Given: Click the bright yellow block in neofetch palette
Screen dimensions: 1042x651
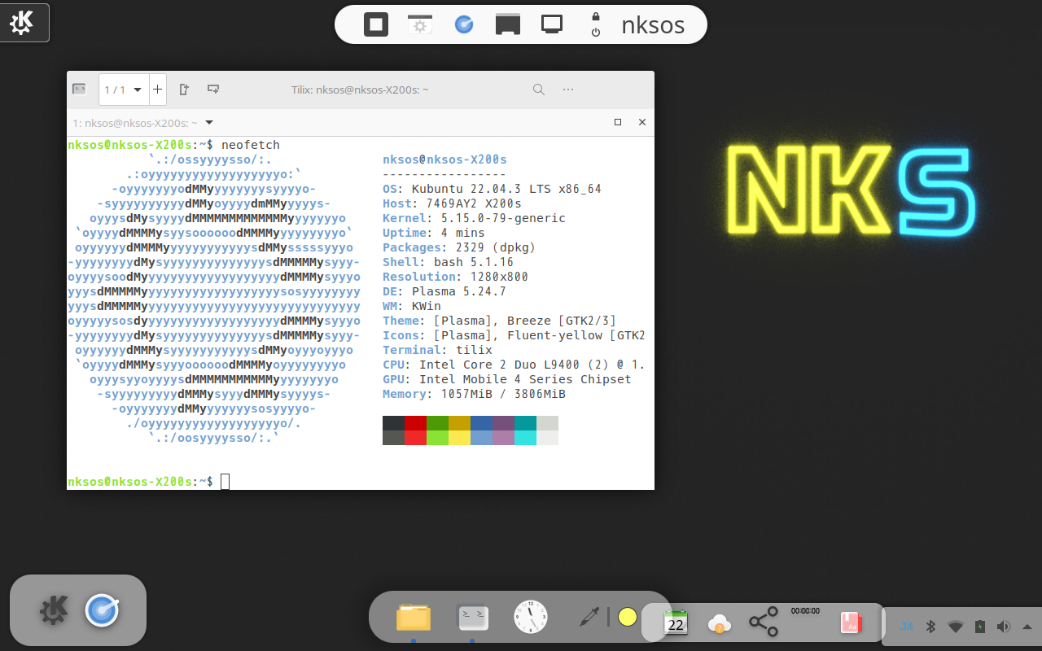Looking at the screenshot, I should tap(459, 438).
